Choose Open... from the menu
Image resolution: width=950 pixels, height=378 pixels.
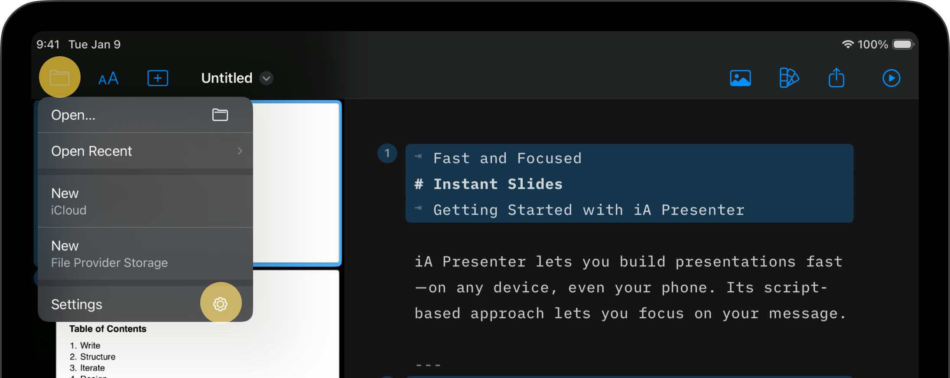pyautogui.click(x=74, y=115)
